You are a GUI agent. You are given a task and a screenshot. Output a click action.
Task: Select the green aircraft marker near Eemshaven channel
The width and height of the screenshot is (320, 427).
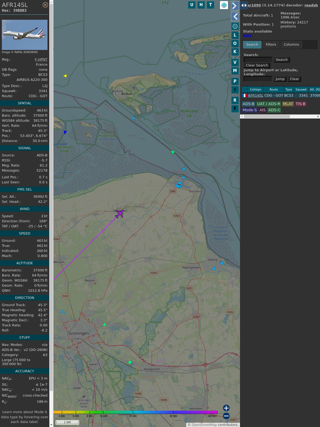point(173,152)
